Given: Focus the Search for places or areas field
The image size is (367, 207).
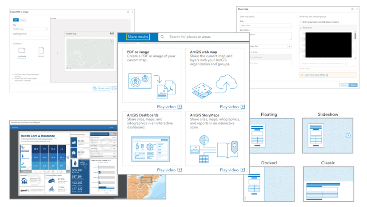Looking at the screenshot, I should 203,37.
